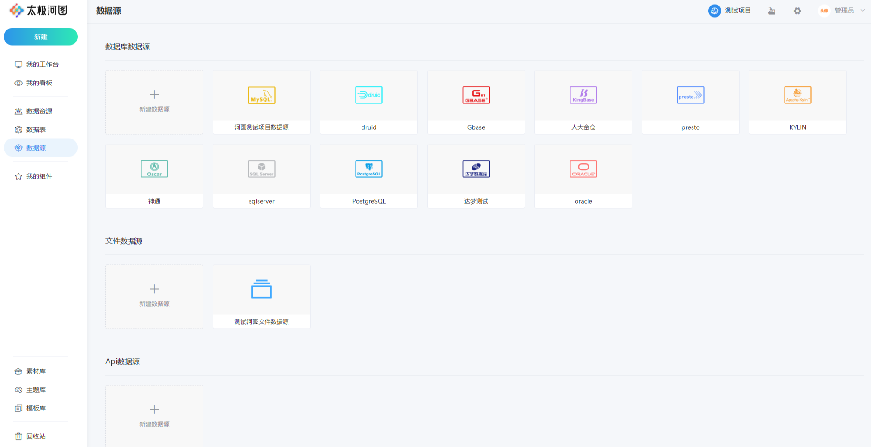Open the ORACLE icon
The height and width of the screenshot is (447, 871).
click(583, 169)
